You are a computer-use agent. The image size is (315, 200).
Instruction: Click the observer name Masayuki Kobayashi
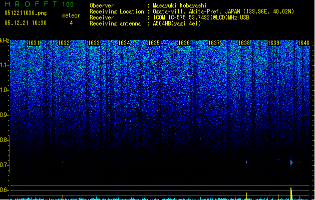(180, 5)
